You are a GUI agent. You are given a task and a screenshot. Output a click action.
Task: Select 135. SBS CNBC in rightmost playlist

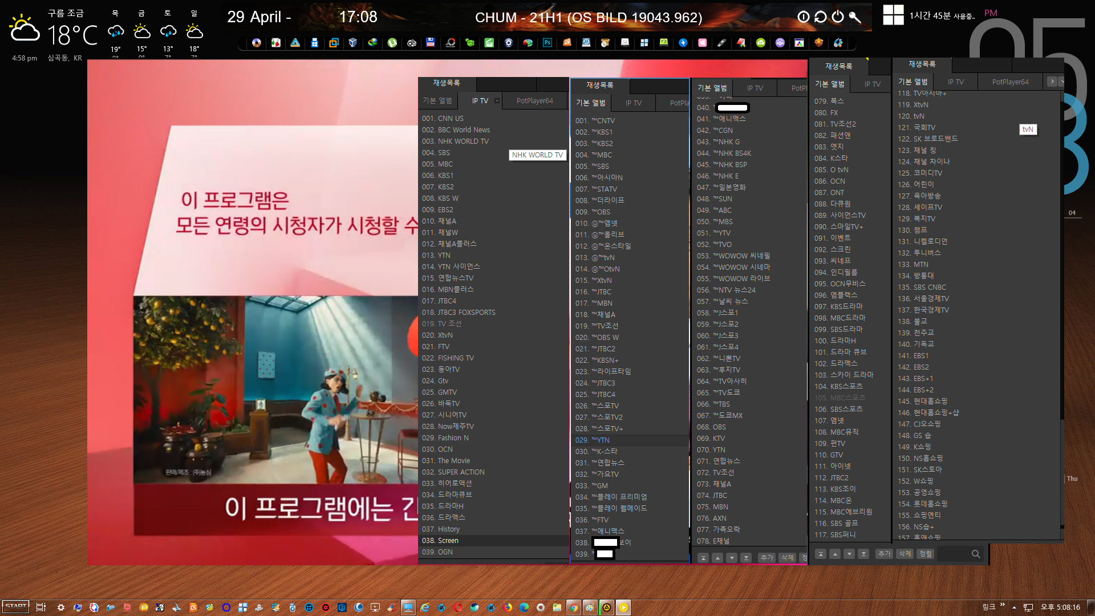[976, 287]
